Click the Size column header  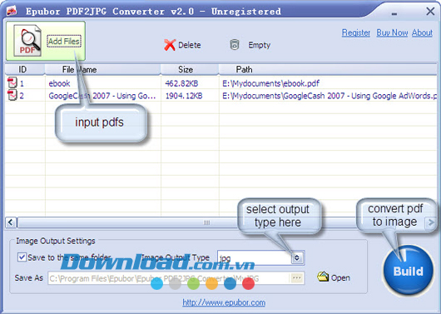tap(190, 70)
